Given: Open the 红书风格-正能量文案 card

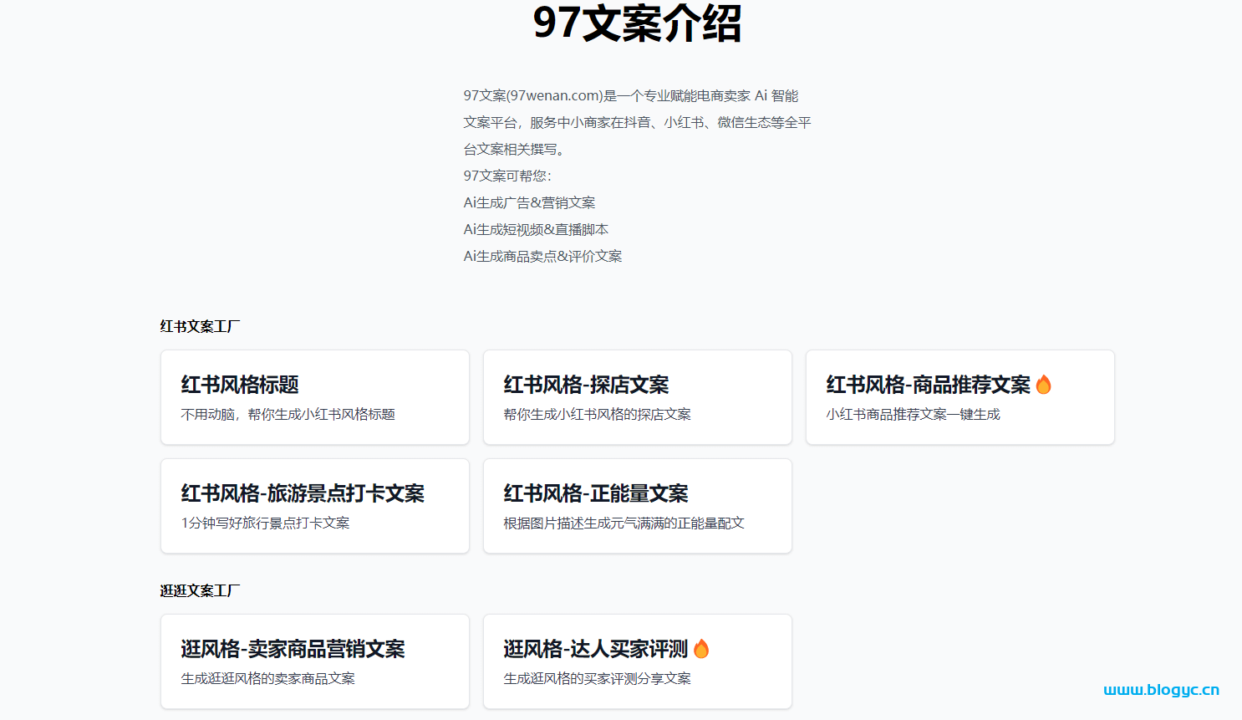Looking at the screenshot, I should pos(638,506).
